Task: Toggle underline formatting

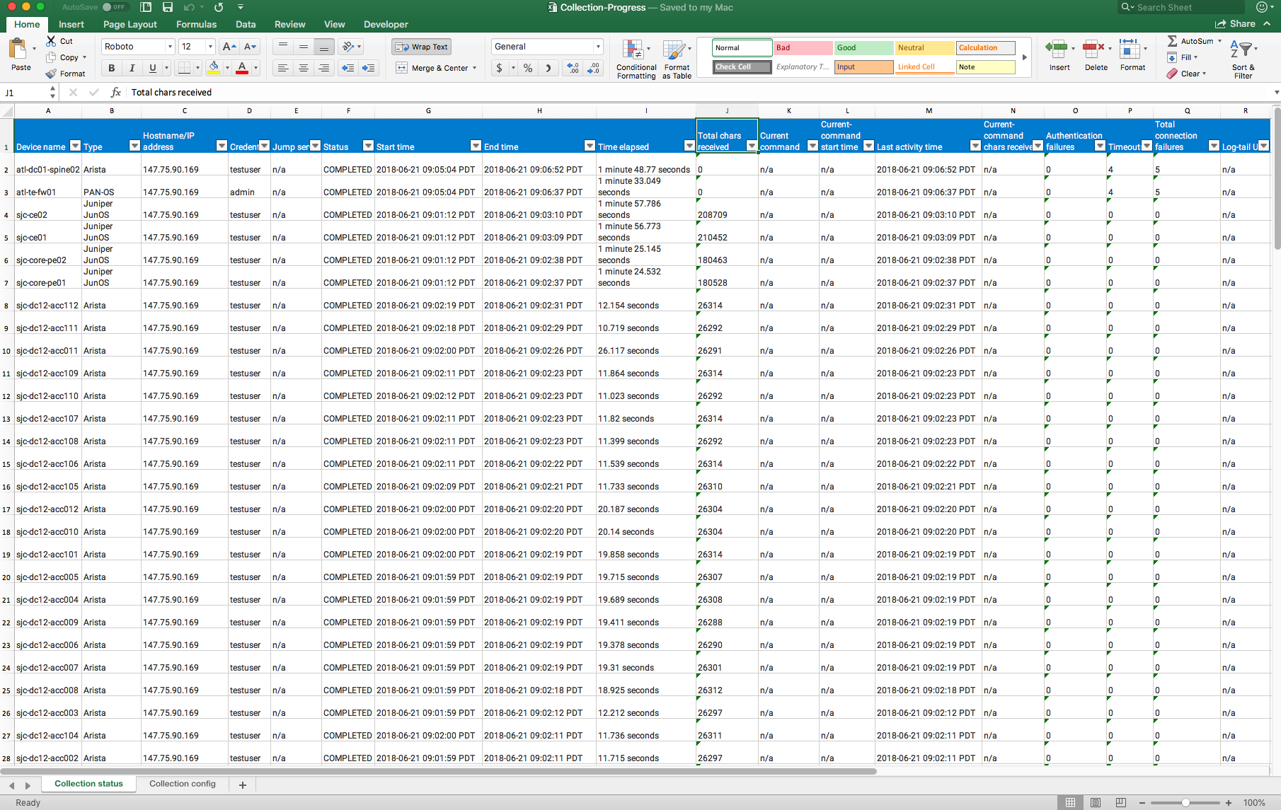Action: (151, 68)
